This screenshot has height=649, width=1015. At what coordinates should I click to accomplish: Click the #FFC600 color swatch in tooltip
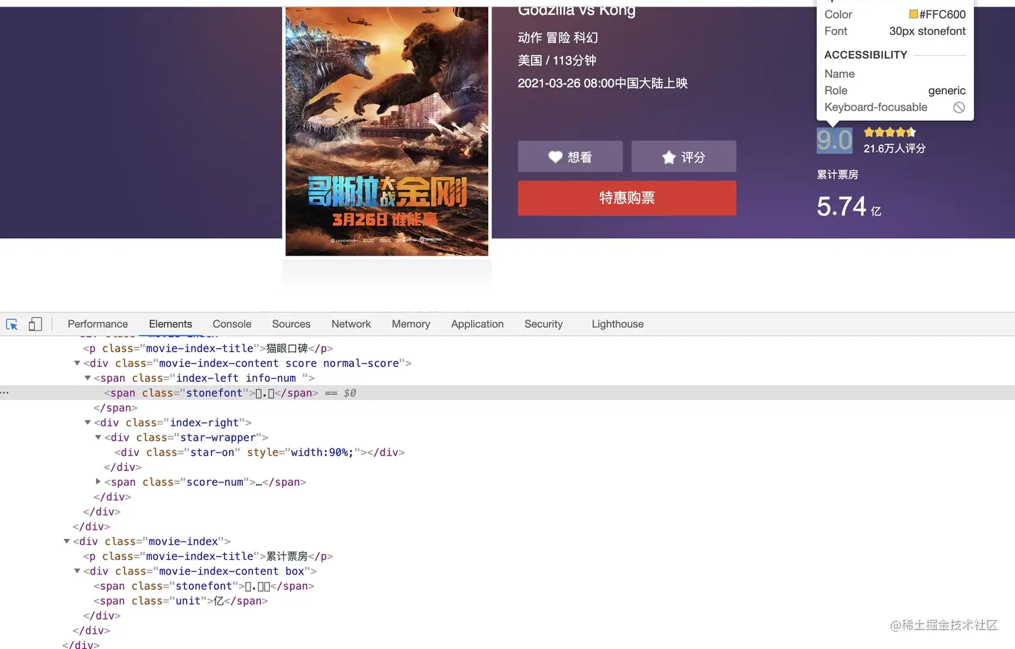pos(913,14)
